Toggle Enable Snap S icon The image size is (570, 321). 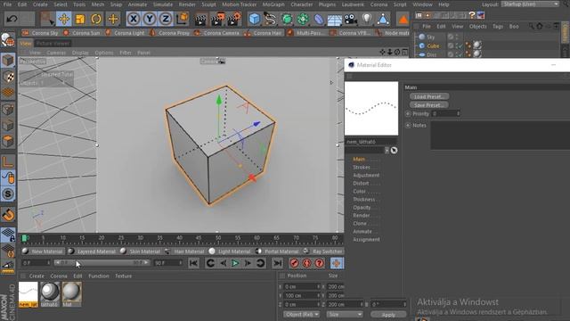[8, 194]
